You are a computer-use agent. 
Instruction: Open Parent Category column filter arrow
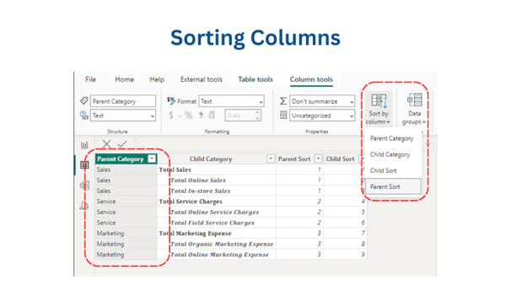(x=152, y=159)
